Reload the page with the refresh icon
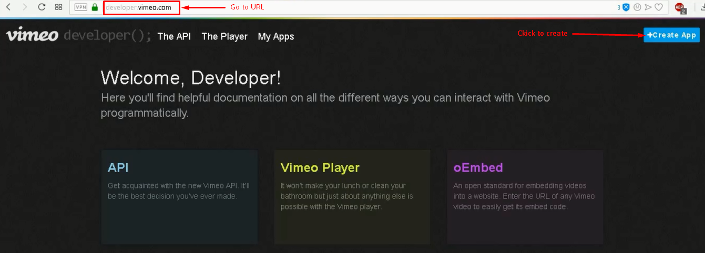 (x=42, y=7)
